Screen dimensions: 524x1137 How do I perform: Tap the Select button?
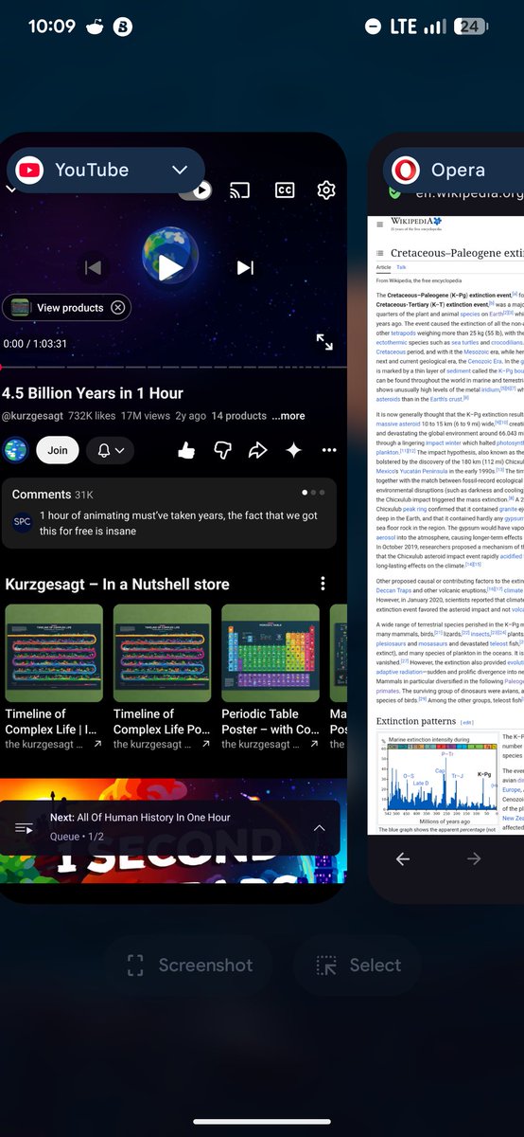coord(358,966)
